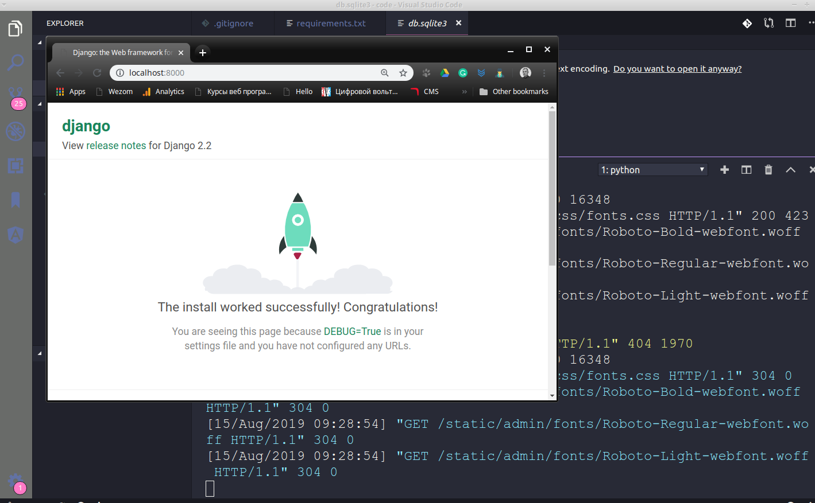Open the Search view in VS Code
The image size is (815, 503).
click(x=16, y=62)
